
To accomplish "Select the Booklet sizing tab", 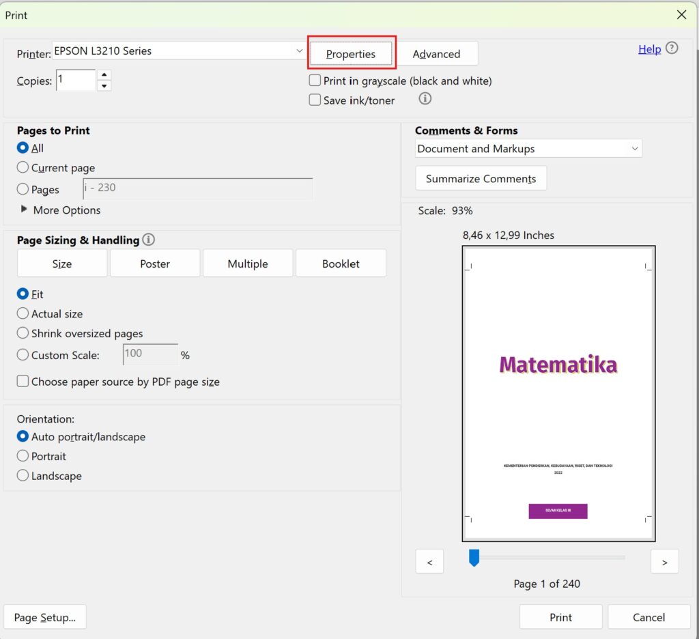I will click(341, 264).
